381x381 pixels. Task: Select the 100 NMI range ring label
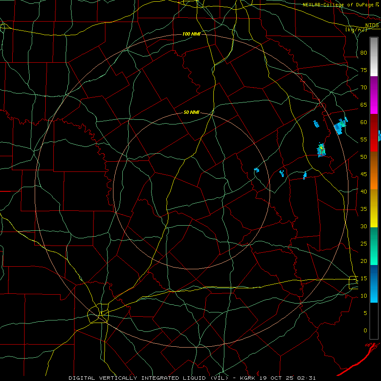(x=191, y=34)
